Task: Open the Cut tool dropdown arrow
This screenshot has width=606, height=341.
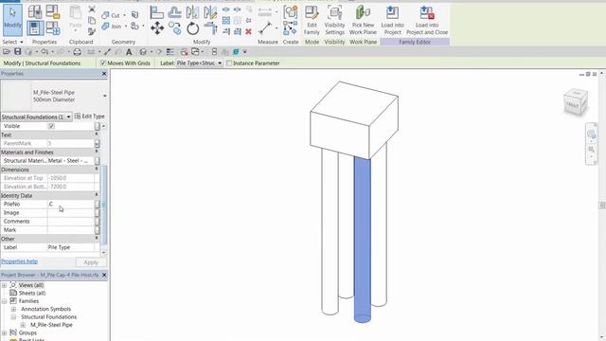Action: click(x=124, y=15)
